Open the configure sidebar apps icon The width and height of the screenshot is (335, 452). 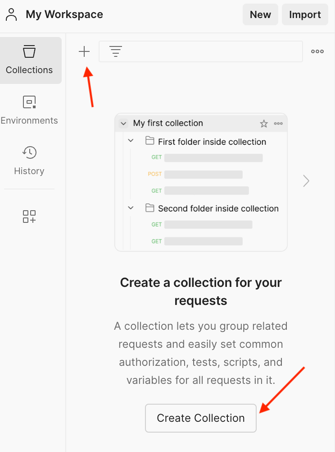point(29,217)
